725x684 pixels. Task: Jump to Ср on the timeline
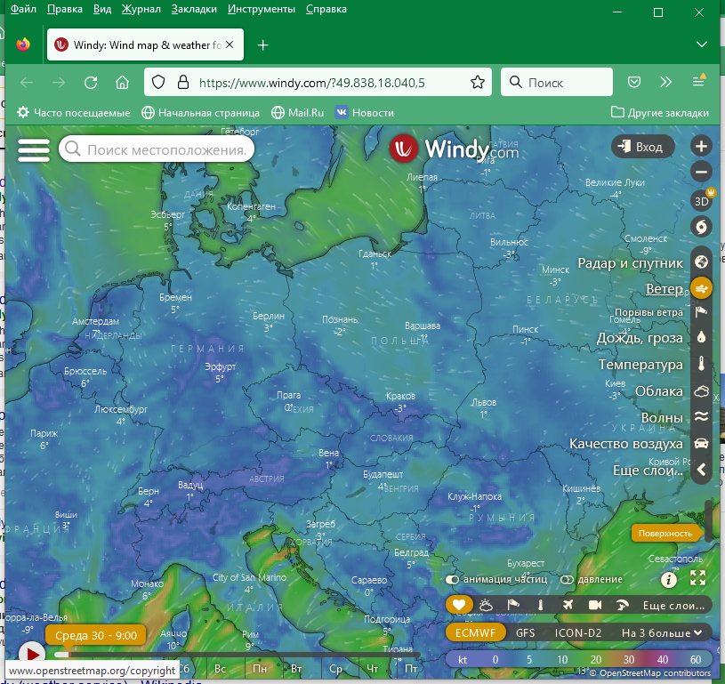pos(335,669)
